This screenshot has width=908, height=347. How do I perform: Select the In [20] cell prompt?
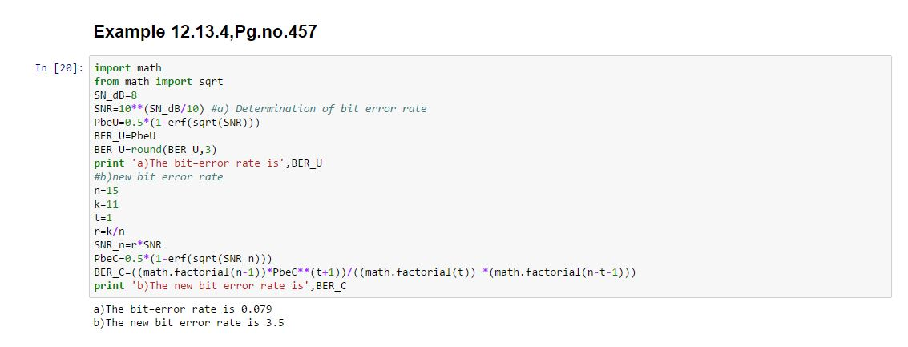[x=59, y=68]
